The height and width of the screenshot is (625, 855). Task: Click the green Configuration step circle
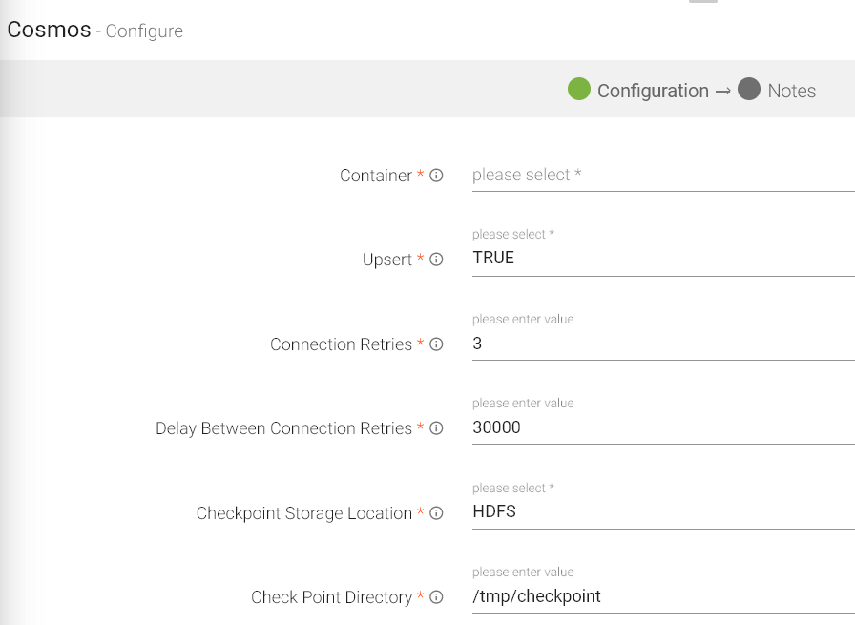(579, 90)
